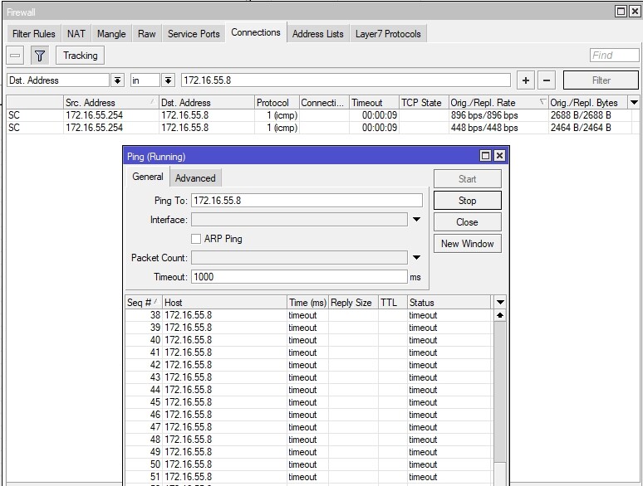Enable the ARP Ping checkbox

point(196,239)
